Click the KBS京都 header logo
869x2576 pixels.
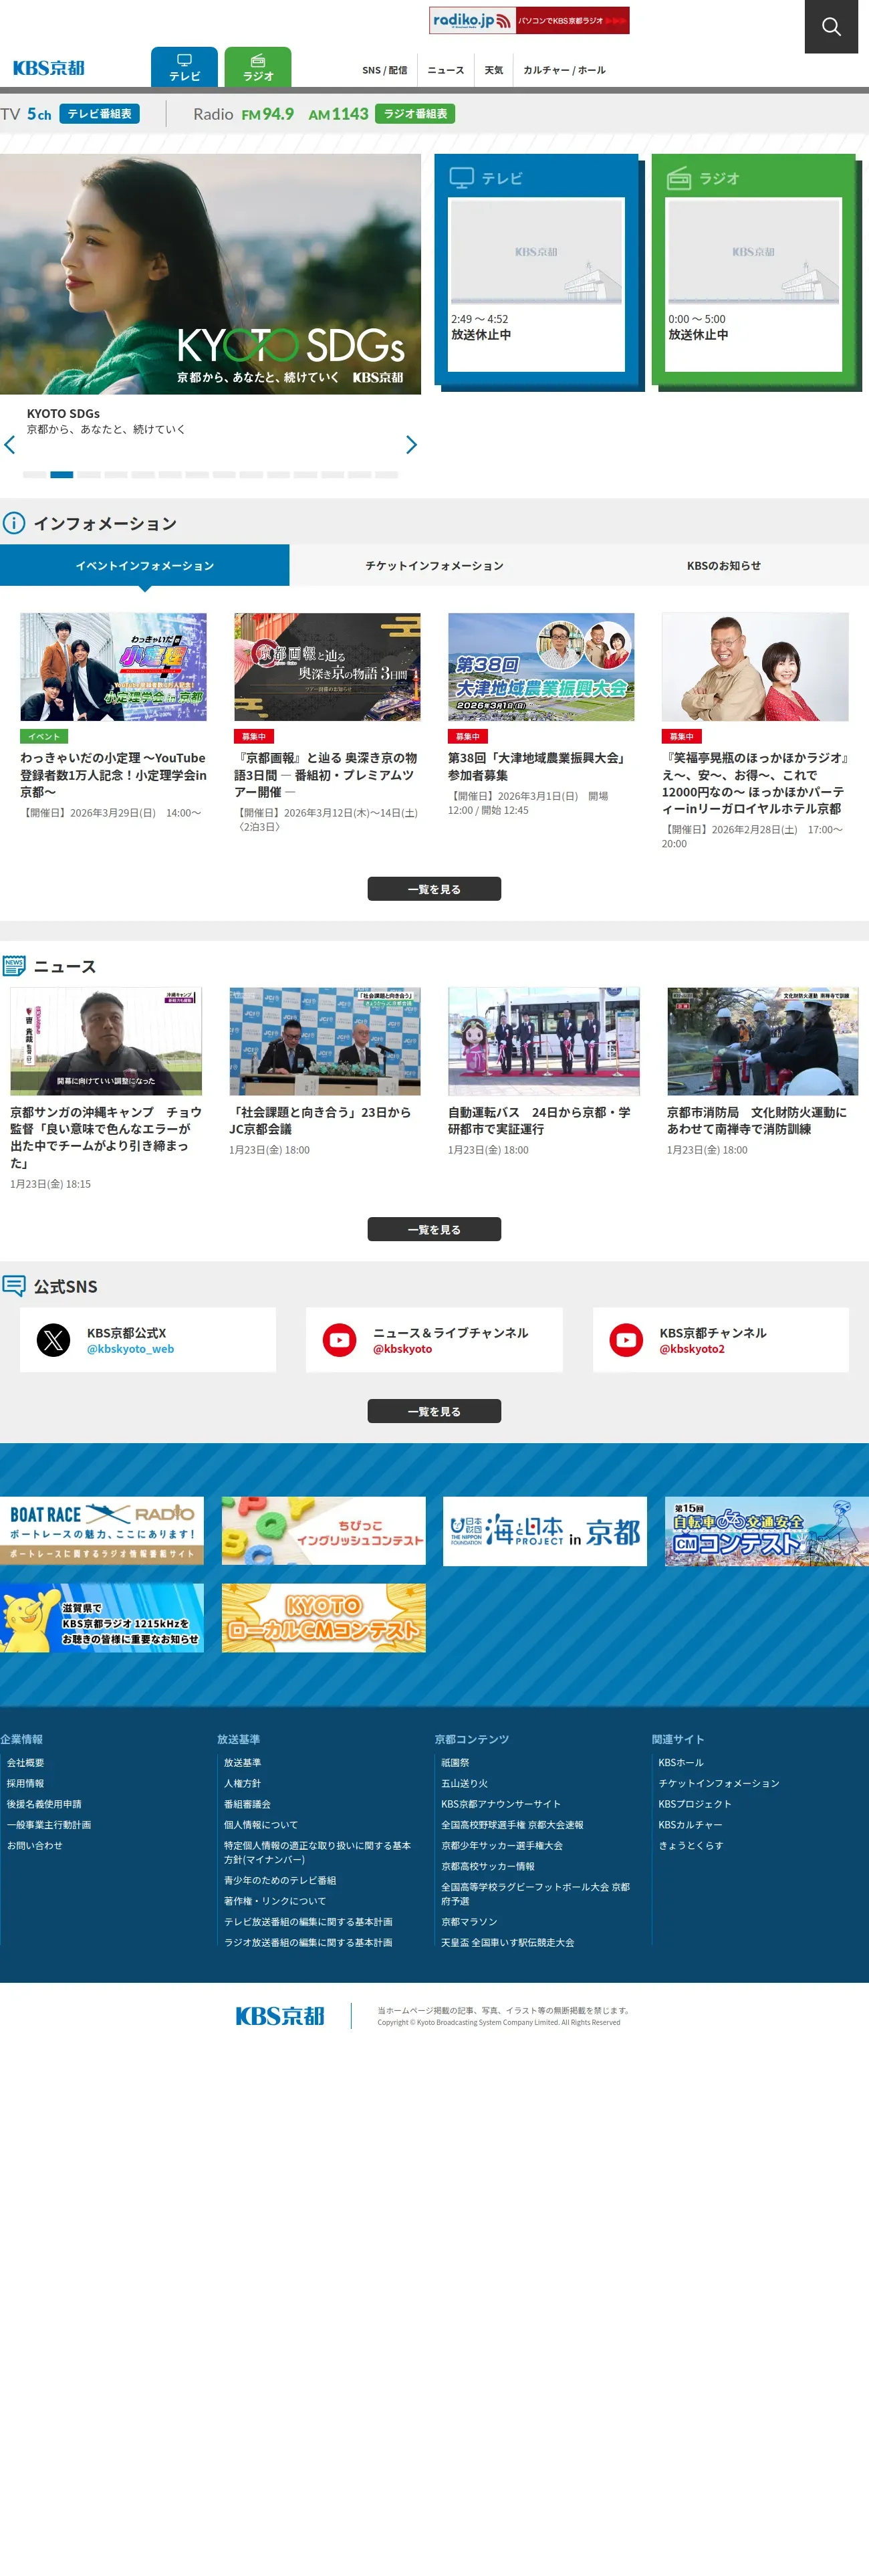tap(49, 68)
